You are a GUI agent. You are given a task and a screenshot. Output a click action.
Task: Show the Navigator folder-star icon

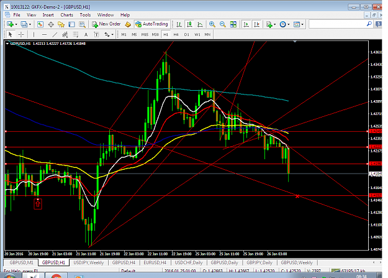click(x=61, y=24)
